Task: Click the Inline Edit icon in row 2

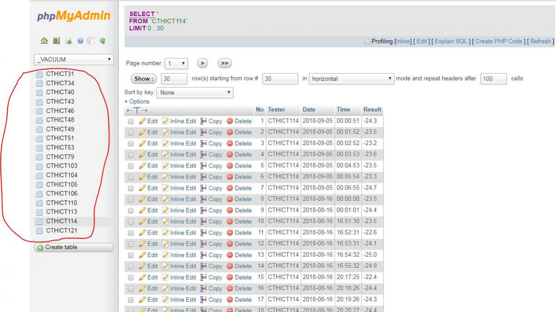Action: [165, 132]
